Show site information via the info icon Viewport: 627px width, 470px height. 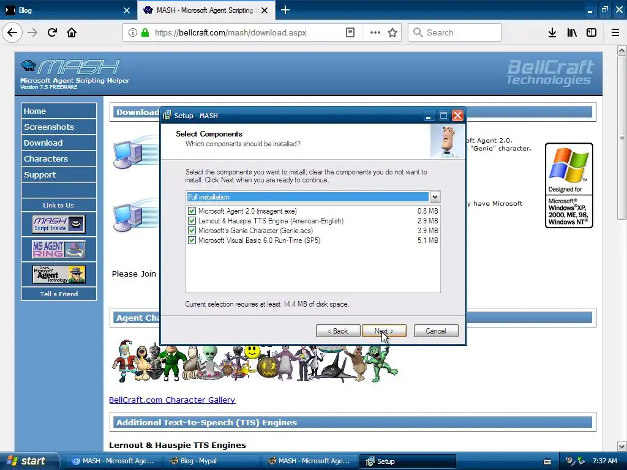pos(132,32)
